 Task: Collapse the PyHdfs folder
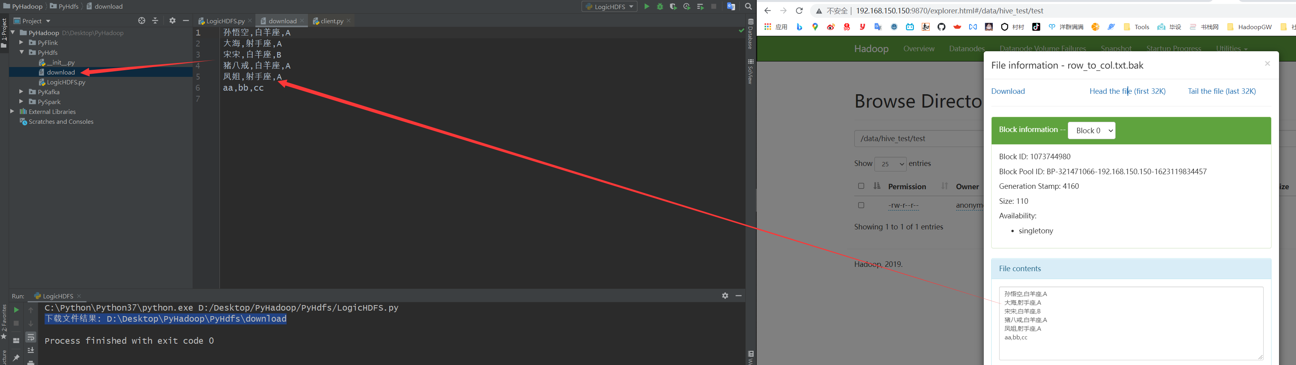22,52
